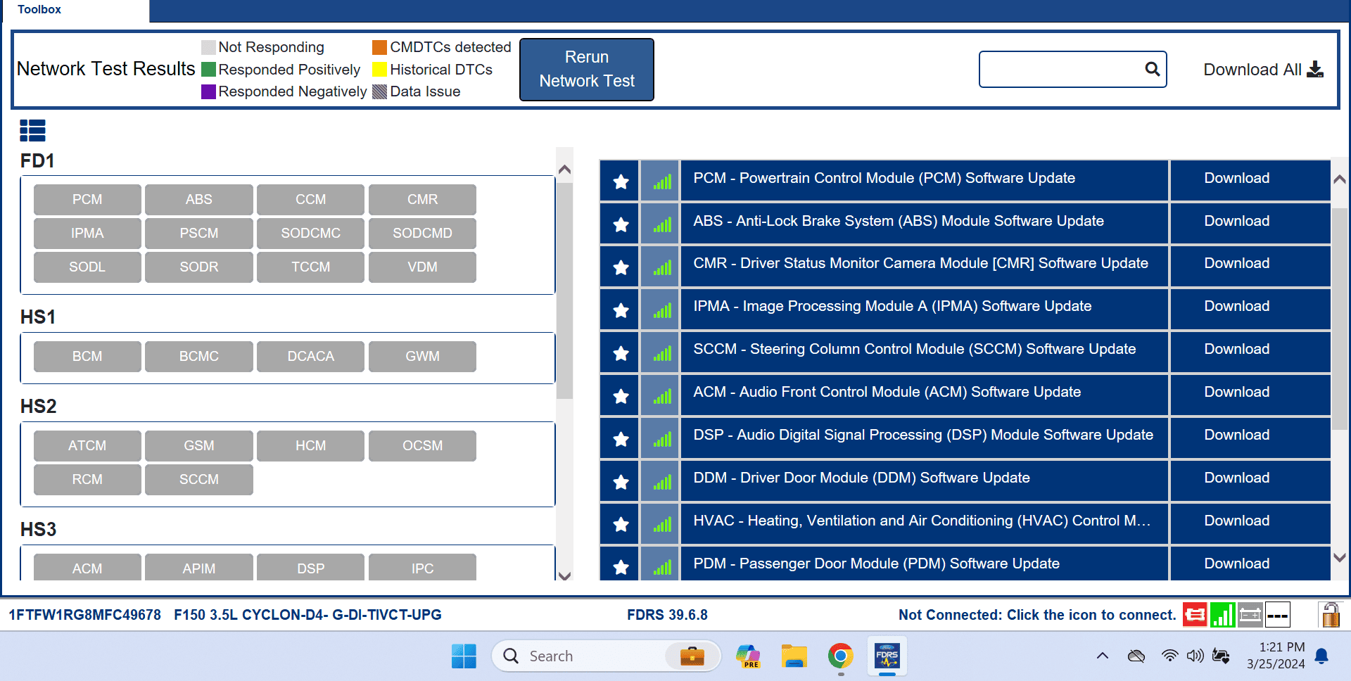The height and width of the screenshot is (681, 1351).
Task: Click the green signal strength status icon
Action: coord(1222,615)
